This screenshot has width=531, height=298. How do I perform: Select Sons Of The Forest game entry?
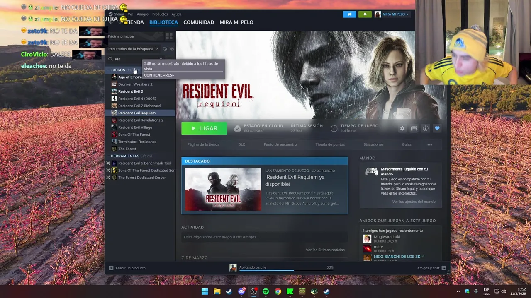tap(134, 135)
